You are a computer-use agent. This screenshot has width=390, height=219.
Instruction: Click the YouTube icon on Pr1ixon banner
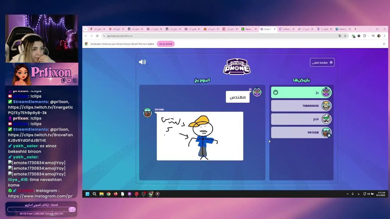click(69, 81)
